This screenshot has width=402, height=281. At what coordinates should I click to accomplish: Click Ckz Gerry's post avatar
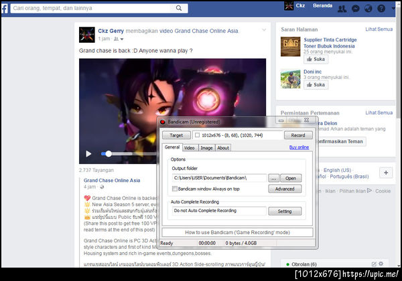[87, 35]
